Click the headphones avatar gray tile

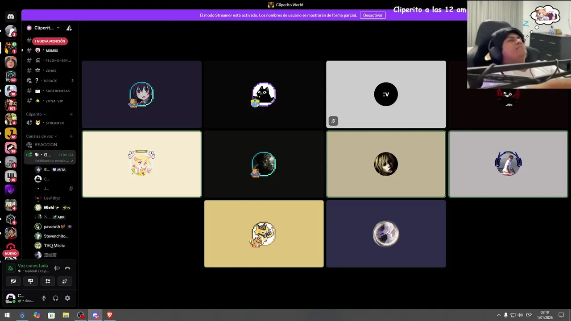(508, 164)
